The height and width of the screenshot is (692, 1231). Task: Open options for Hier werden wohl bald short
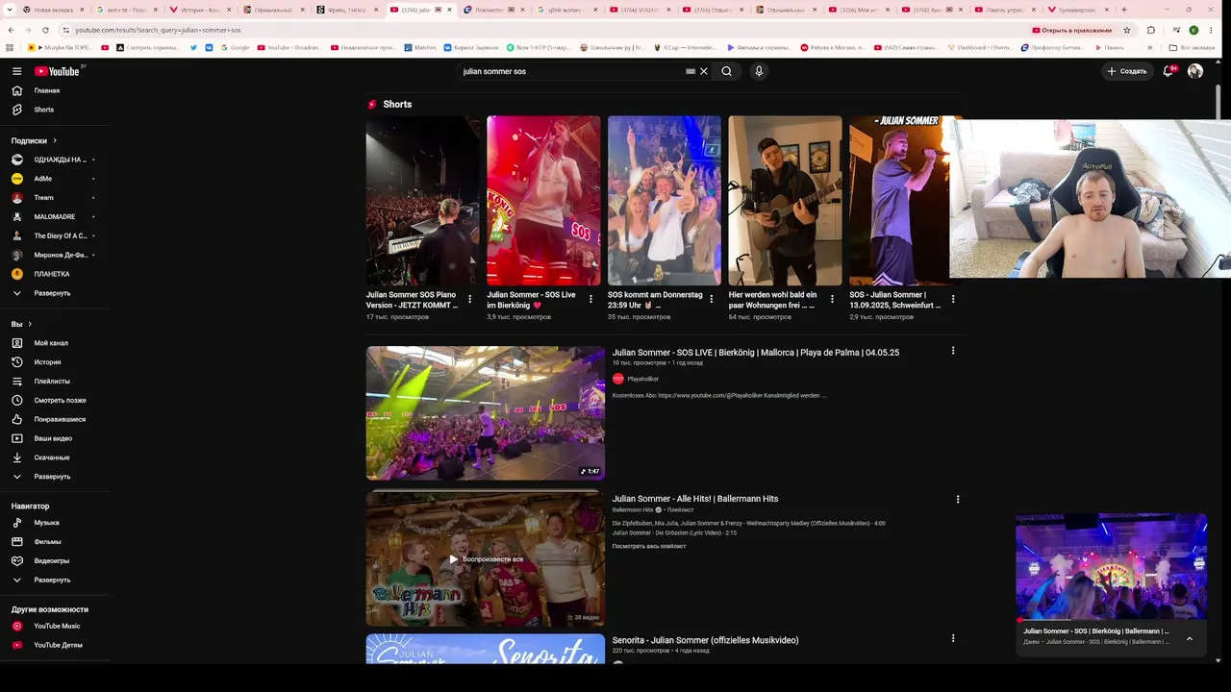coord(832,299)
